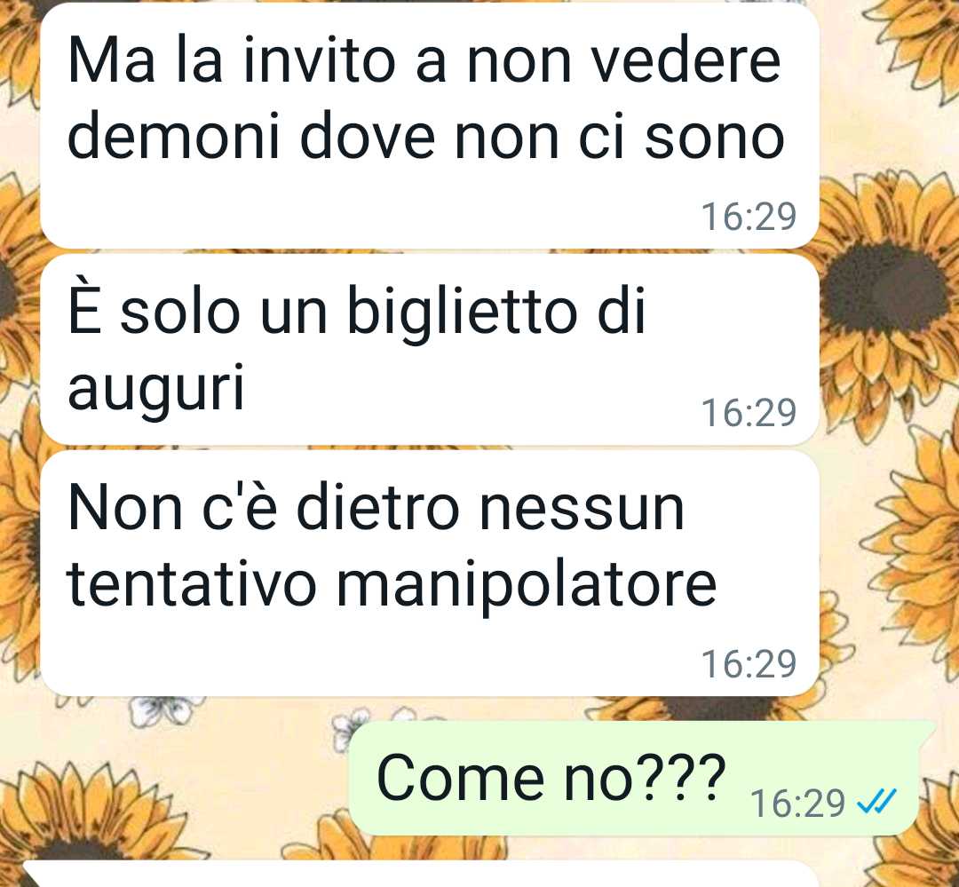
Task: Tap the blue double-check read receipt icon
Action: coord(876,802)
